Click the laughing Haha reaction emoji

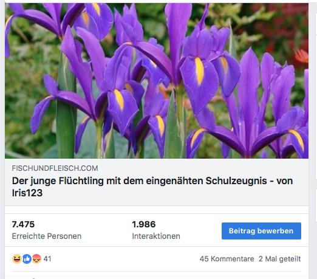16,259
